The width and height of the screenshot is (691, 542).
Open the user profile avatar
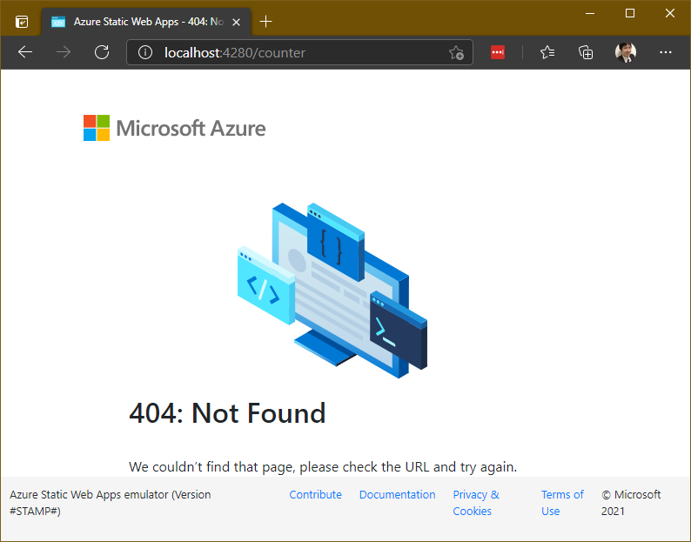[626, 52]
